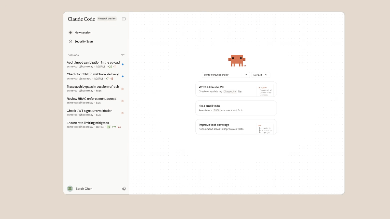Image resolution: width=390 pixels, height=219 pixels.
Task: Click the pixel crab mascot icon
Action: pyautogui.click(x=237, y=61)
